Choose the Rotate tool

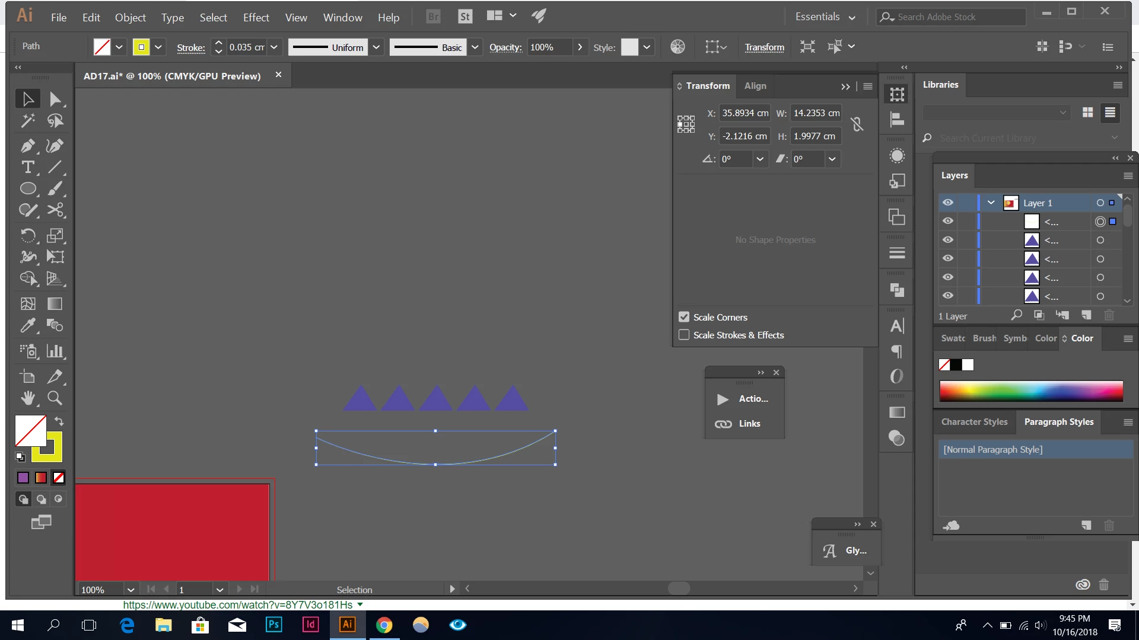click(27, 235)
